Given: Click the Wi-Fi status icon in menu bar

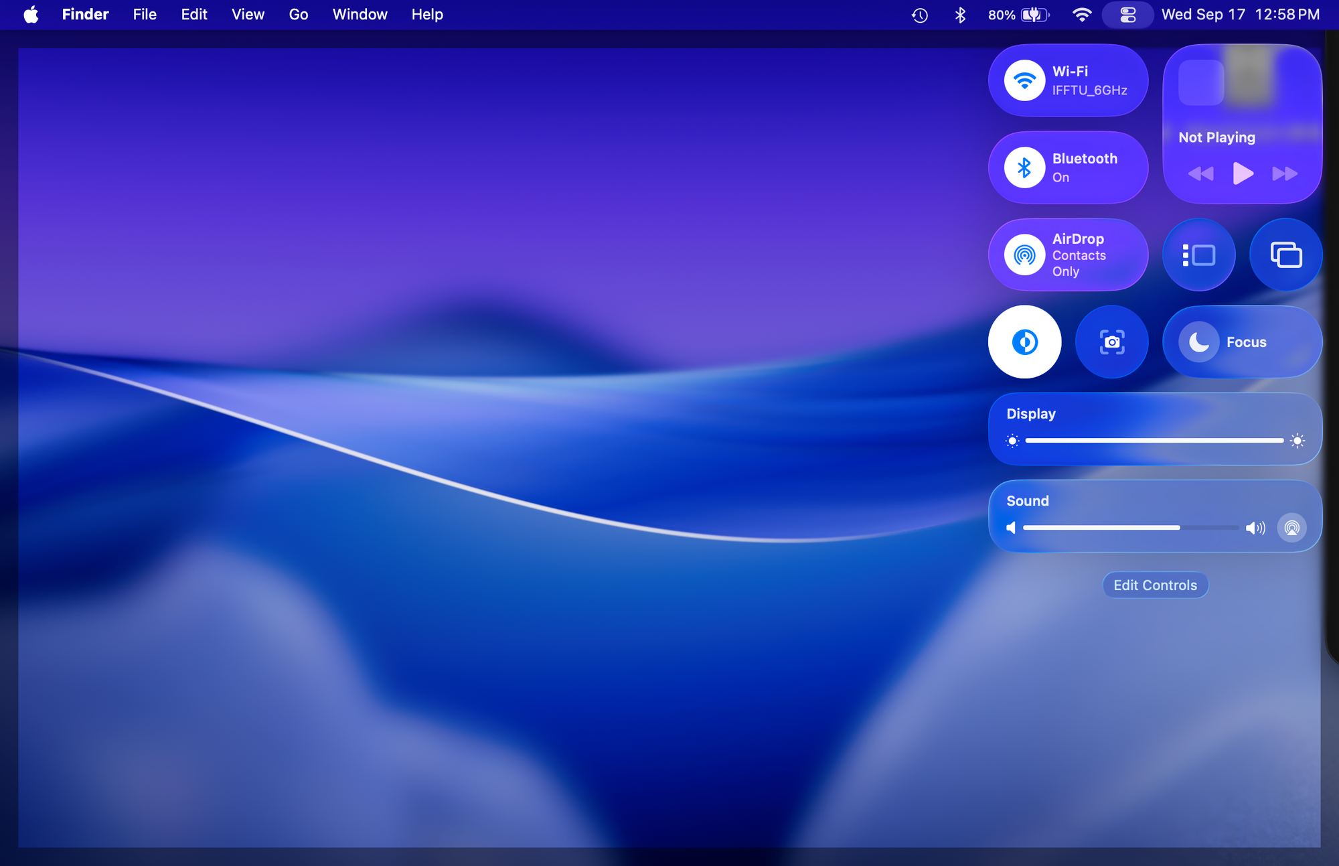Looking at the screenshot, I should [x=1081, y=14].
